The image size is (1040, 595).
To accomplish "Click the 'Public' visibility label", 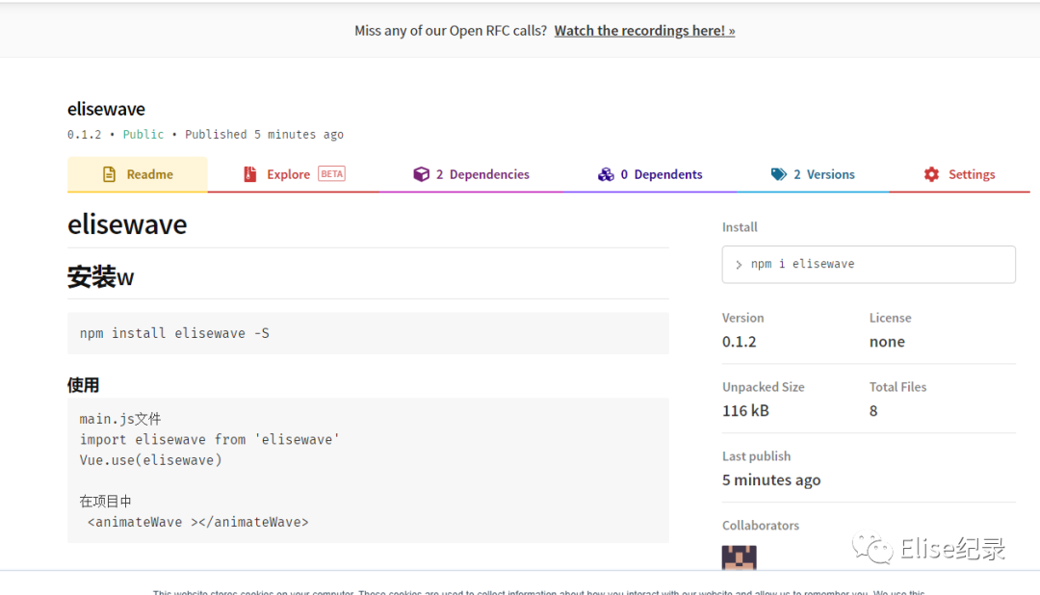I will tap(143, 134).
